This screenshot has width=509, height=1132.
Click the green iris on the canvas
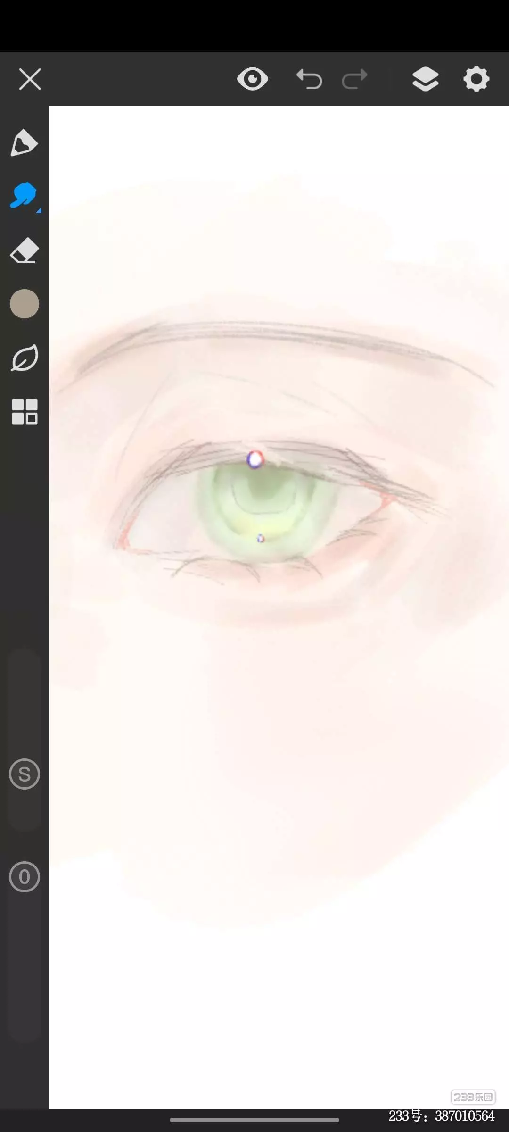pos(266,509)
